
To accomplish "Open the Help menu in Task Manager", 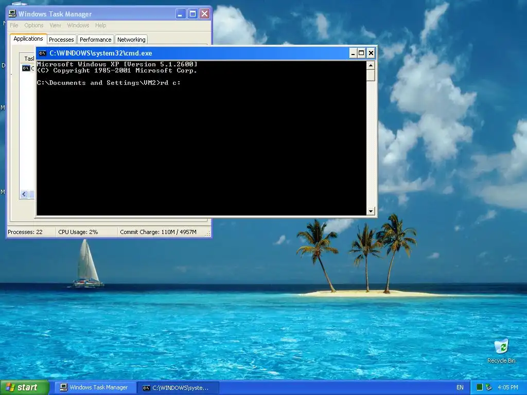I will pos(100,25).
